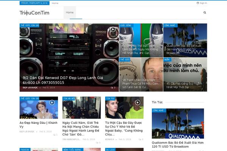Click the Friday, February 9, 2018 date badge

(34, 3)
